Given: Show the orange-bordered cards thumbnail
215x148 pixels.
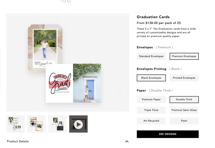Looking at the screenshot, I should click(x=36, y=124).
